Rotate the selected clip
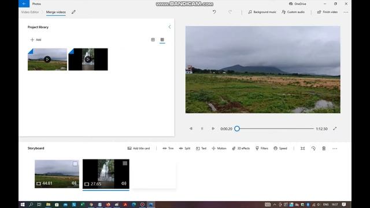Image resolution: width=370 pixels, height=208 pixels. (313, 148)
